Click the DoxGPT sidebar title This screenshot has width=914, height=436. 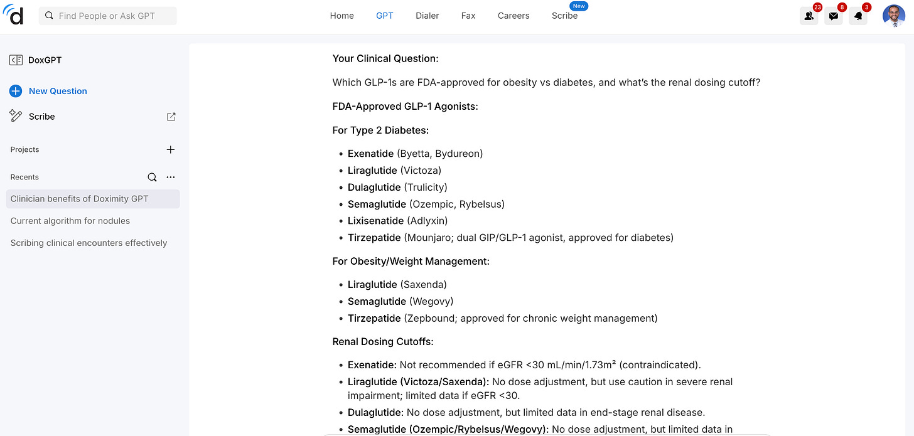click(x=45, y=60)
